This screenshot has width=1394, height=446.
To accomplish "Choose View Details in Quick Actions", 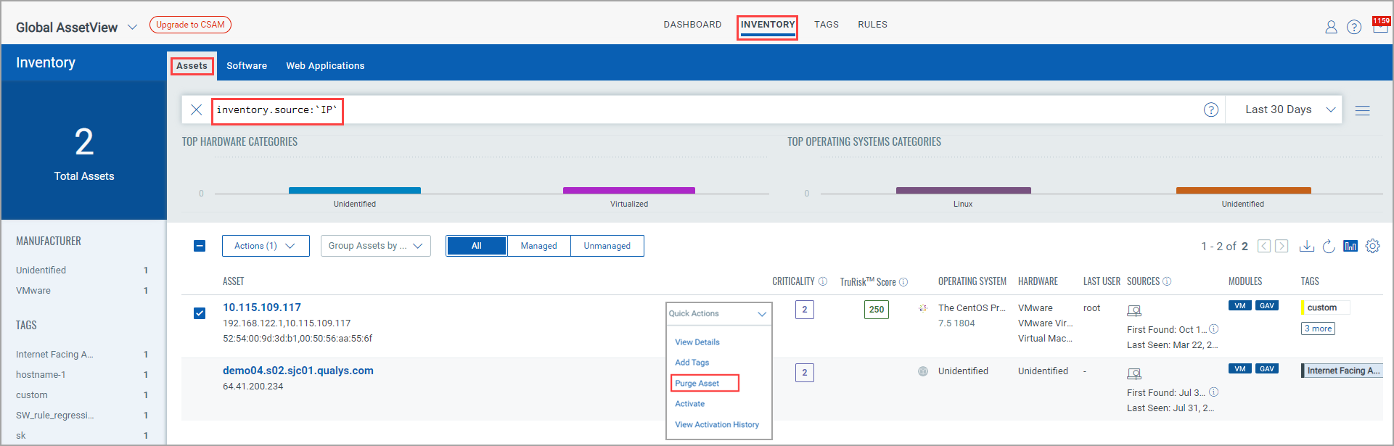I will coord(697,342).
